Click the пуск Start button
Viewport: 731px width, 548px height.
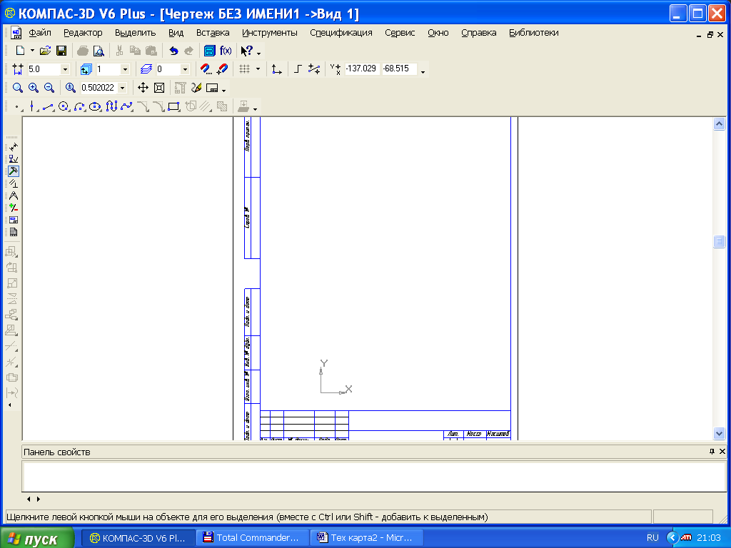(37, 538)
